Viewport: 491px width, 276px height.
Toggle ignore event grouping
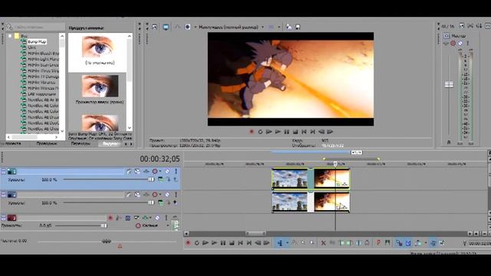(442, 243)
